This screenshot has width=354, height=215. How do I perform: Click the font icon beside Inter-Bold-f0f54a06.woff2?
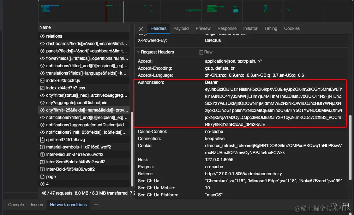pyautogui.click(x=43, y=169)
